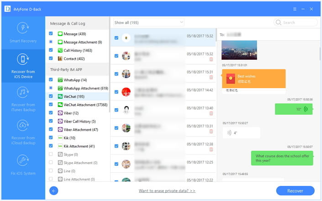This screenshot has width=322, height=201.
Task: Click inside the Search input field
Action: pyautogui.click(x=296, y=22)
